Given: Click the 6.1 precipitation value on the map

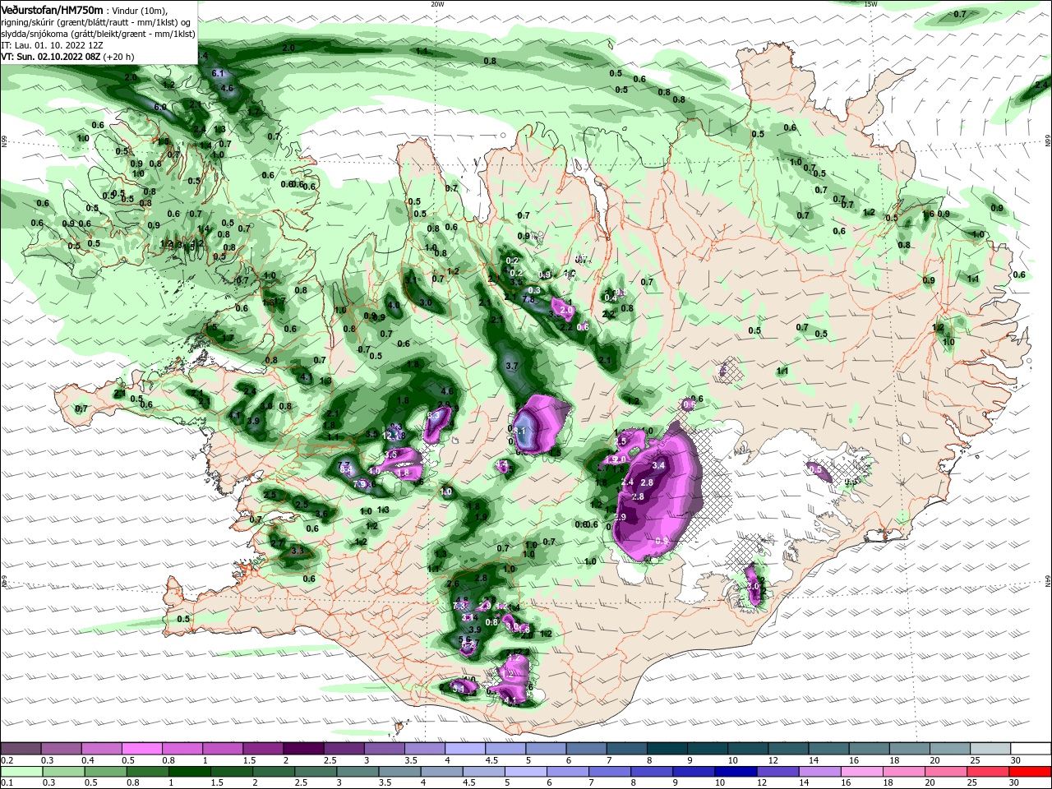Looking at the screenshot, I should [x=218, y=74].
